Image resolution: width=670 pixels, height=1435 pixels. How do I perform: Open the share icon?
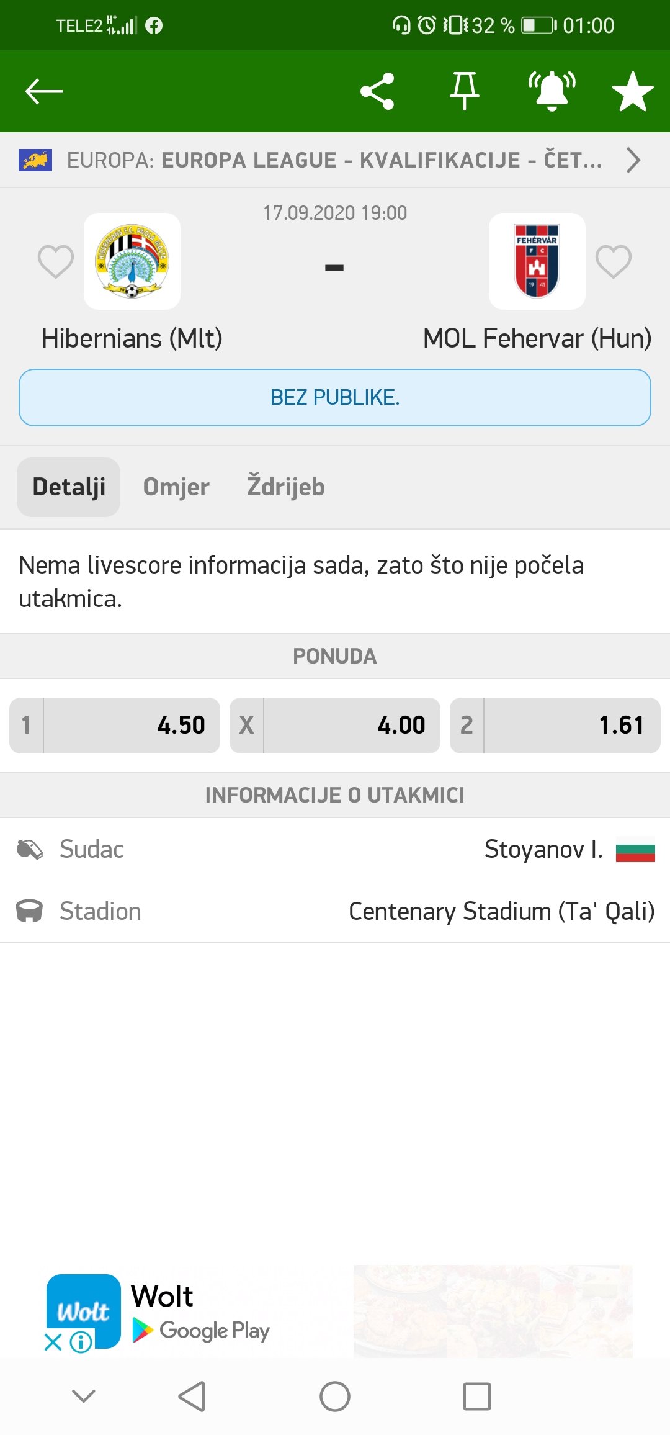pos(377,91)
